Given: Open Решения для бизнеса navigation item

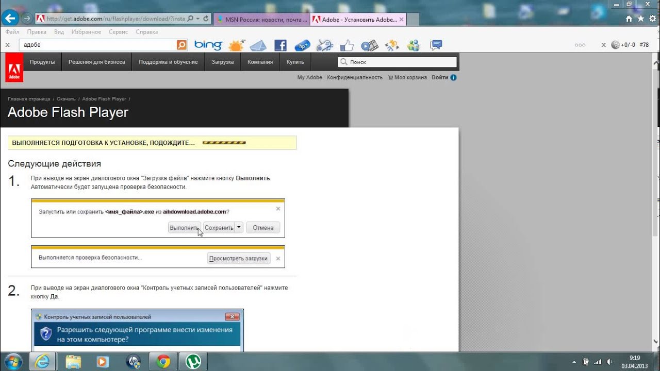Looking at the screenshot, I should tap(97, 62).
